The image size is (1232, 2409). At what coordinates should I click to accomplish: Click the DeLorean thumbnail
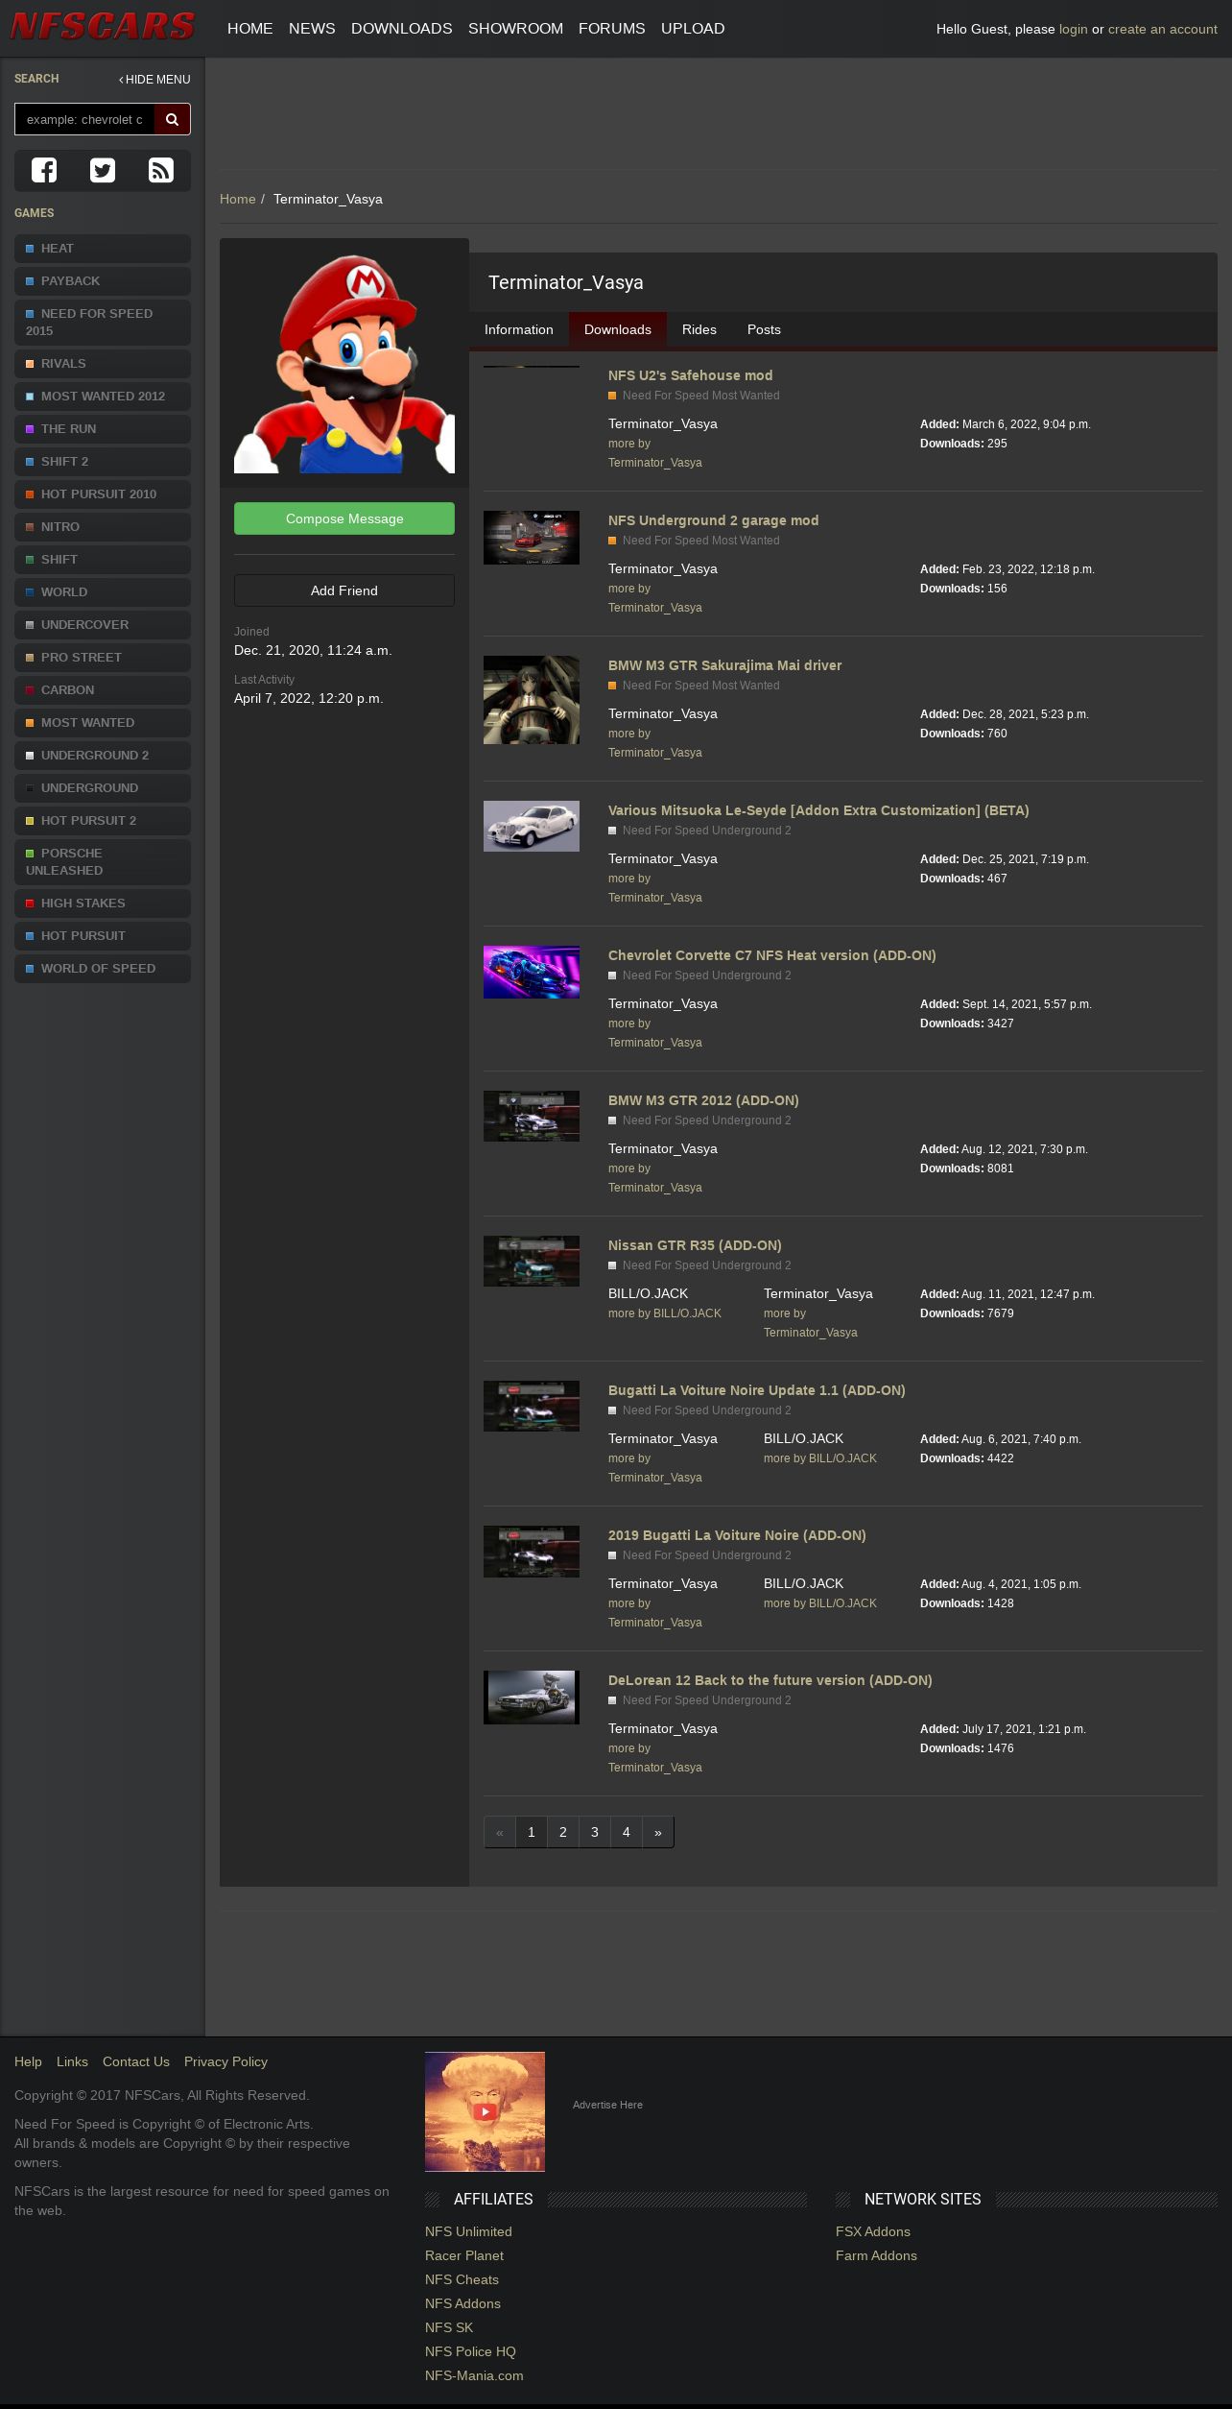coord(532,1698)
